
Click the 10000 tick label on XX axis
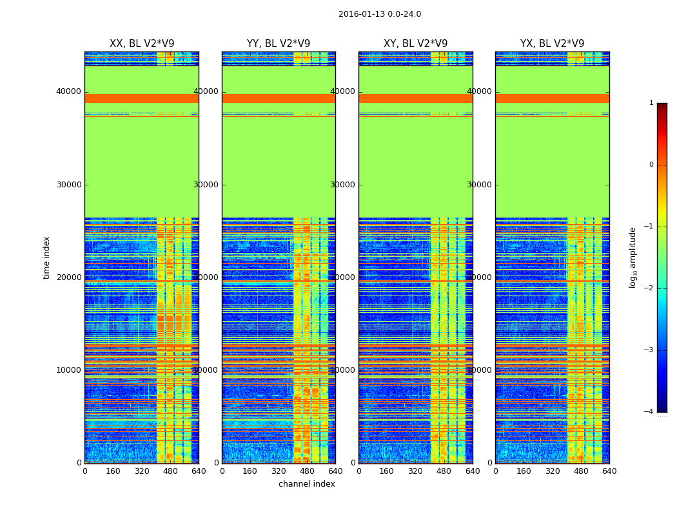click(68, 370)
